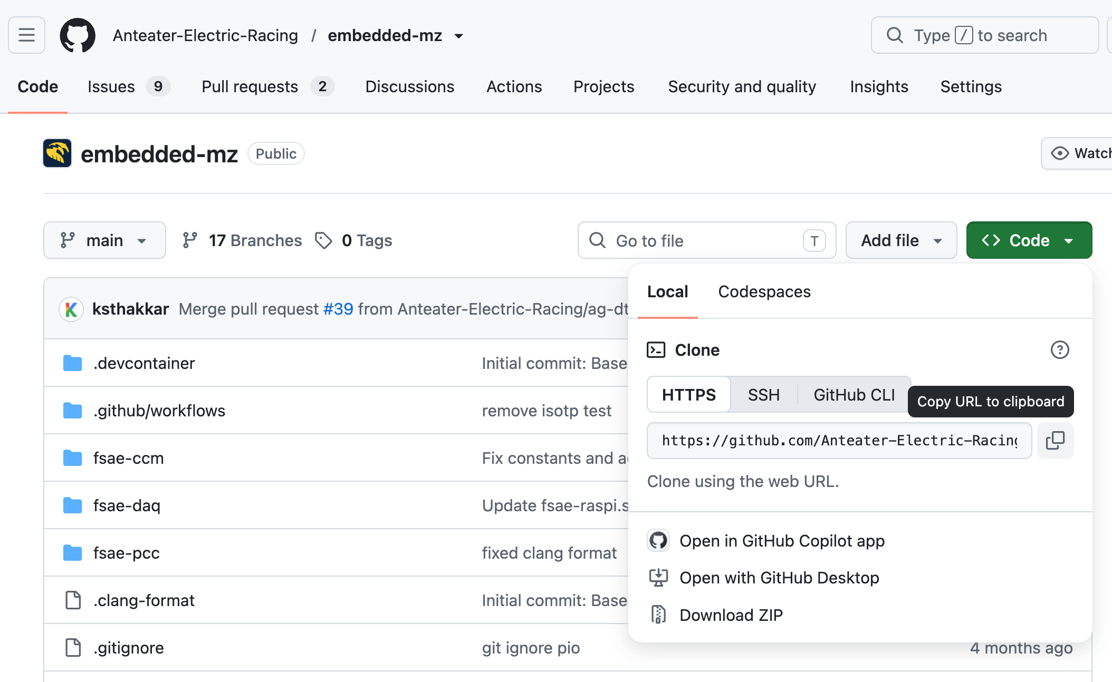Open in GitHub Copilot app
Image resolution: width=1112 pixels, height=682 pixels.
click(782, 541)
